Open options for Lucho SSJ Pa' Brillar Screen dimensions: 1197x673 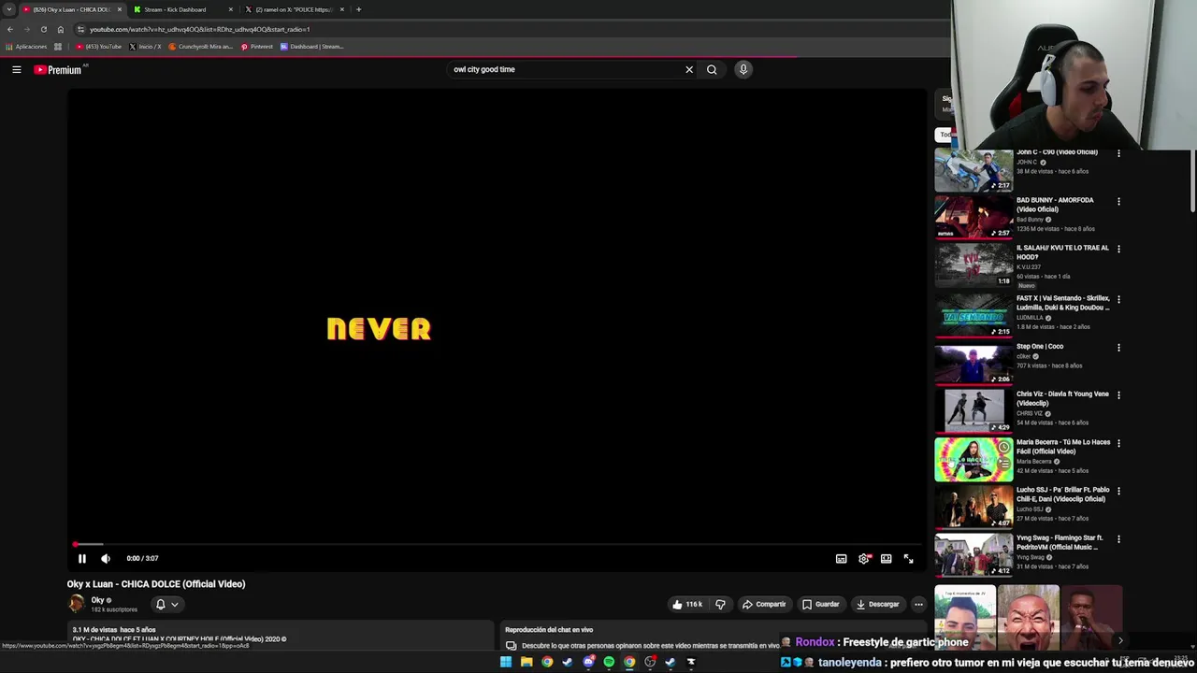pyautogui.click(x=1118, y=491)
